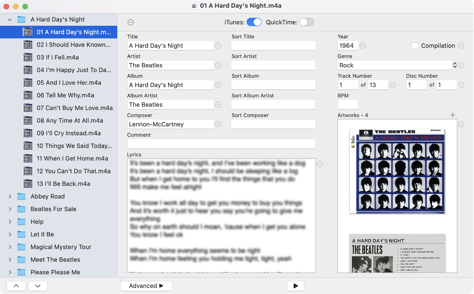This screenshot has height=294, width=474.
Task: Click the Year field showing 1964
Action: click(x=348, y=46)
